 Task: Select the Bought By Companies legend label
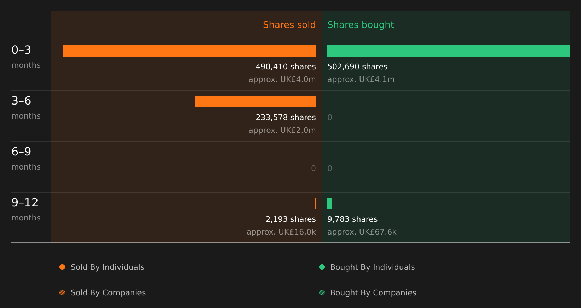pos(373,292)
